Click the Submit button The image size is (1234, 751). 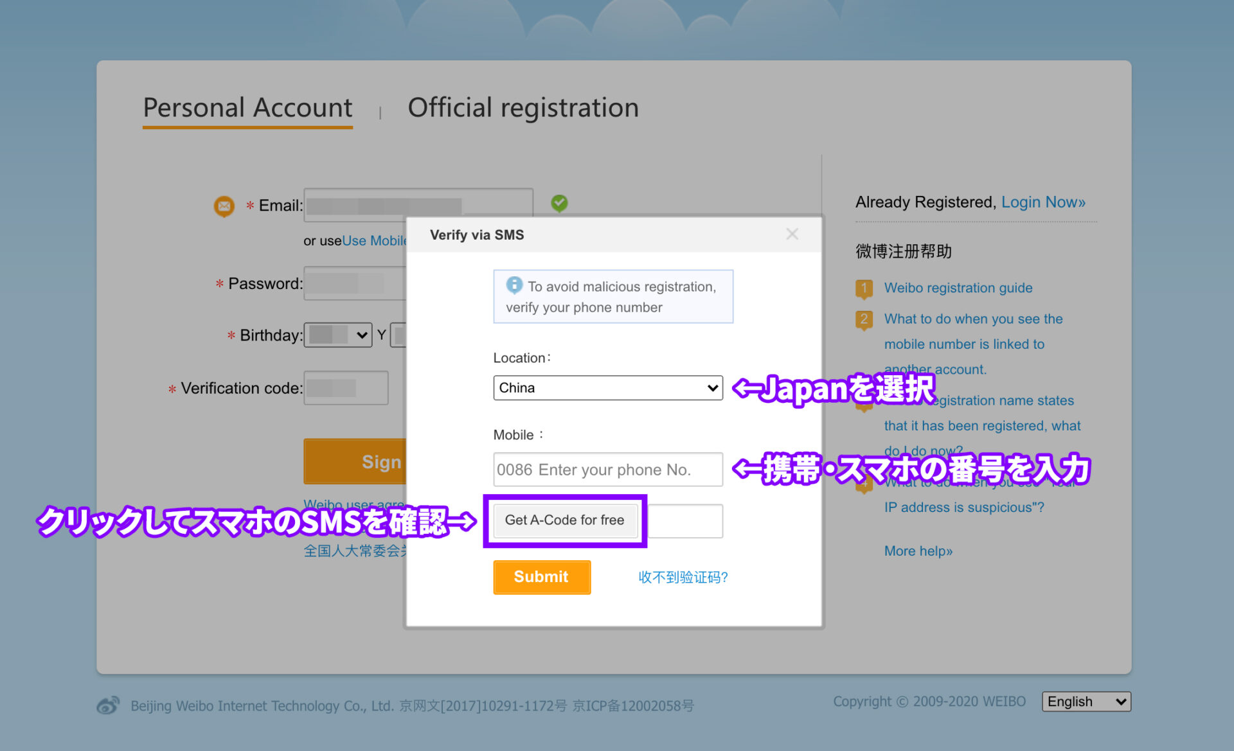541,577
